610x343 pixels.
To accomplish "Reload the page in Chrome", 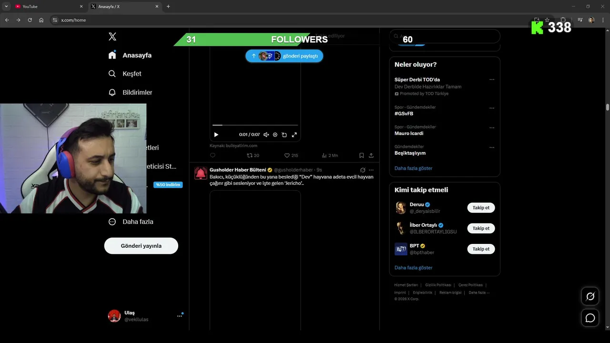I will click(30, 20).
